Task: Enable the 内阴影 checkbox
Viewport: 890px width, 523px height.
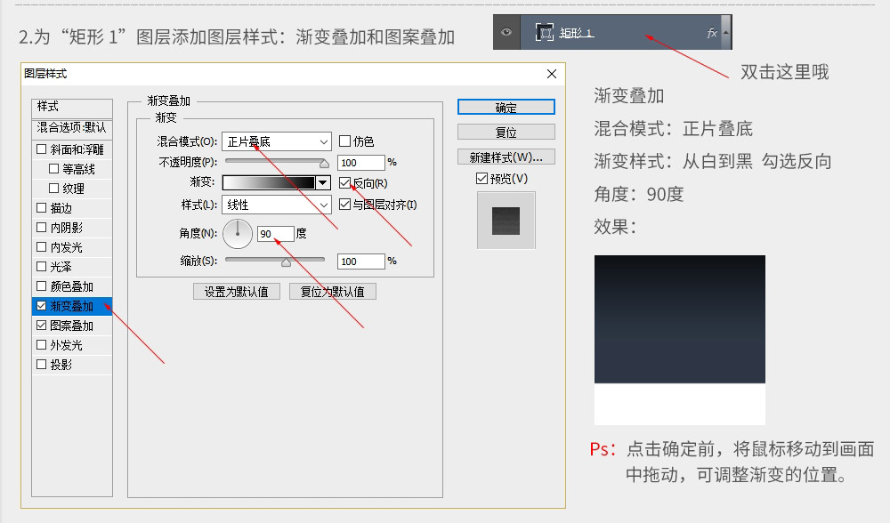Action: point(42,227)
